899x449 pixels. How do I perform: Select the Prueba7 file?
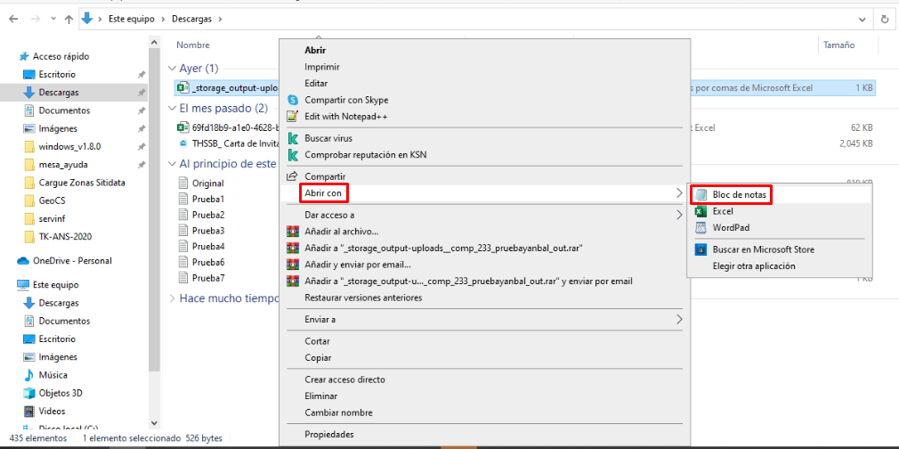(x=208, y=278)
